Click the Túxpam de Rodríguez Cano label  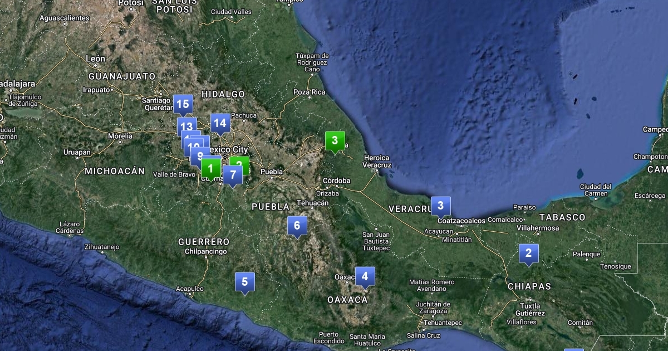(x=312, y=62)
